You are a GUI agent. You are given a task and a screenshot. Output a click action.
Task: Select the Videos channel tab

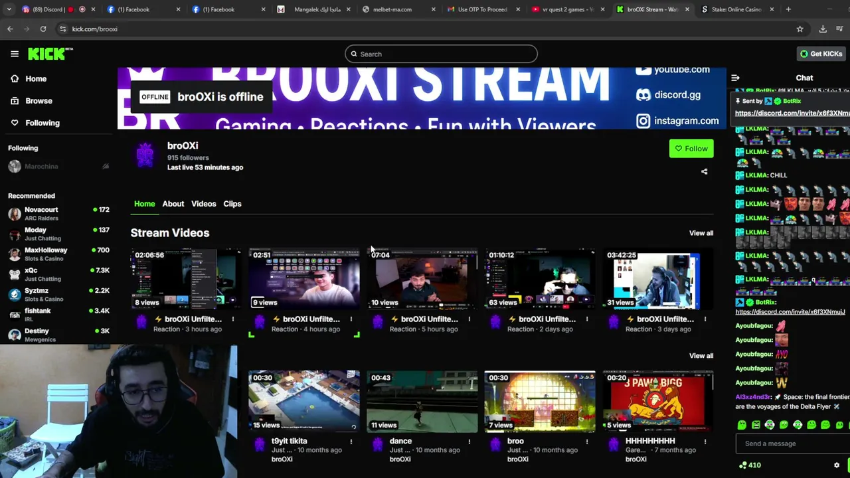pos(204,204)
